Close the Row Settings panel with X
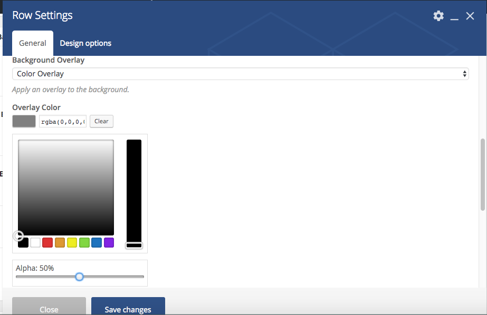 (x=470, y=16)
